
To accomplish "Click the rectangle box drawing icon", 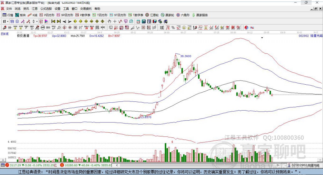I will click(x=111, y=27).
